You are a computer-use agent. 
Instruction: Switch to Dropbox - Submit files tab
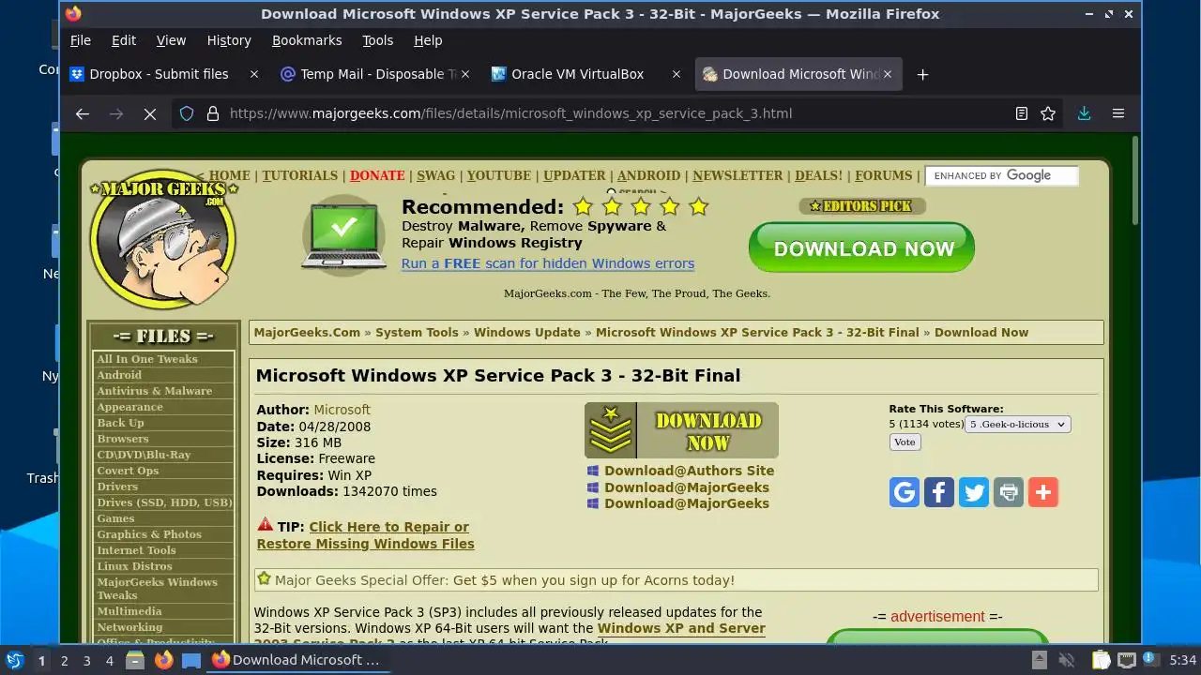pos(159,74)
